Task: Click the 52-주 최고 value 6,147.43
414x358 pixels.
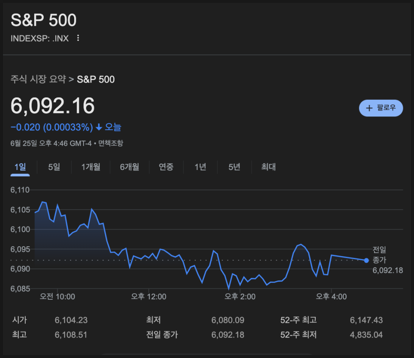Action: pos(366,320)
